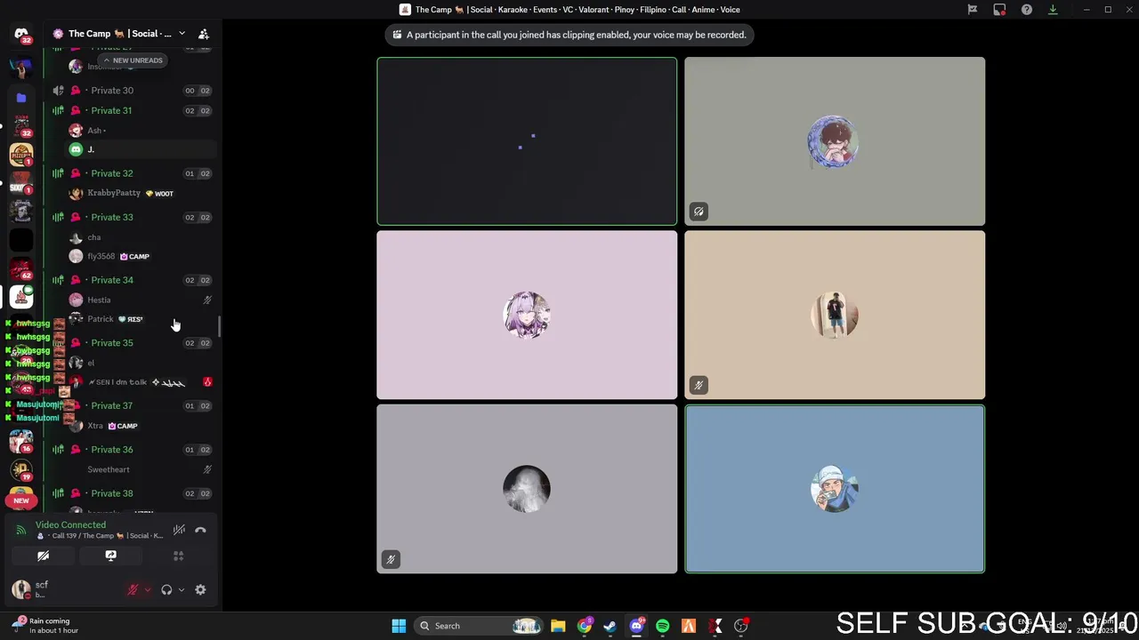Image resolution: width=1139 pixels, height=640 pixels.
Task: Open microphone input options chevron
Action: [x=148, y=590]
